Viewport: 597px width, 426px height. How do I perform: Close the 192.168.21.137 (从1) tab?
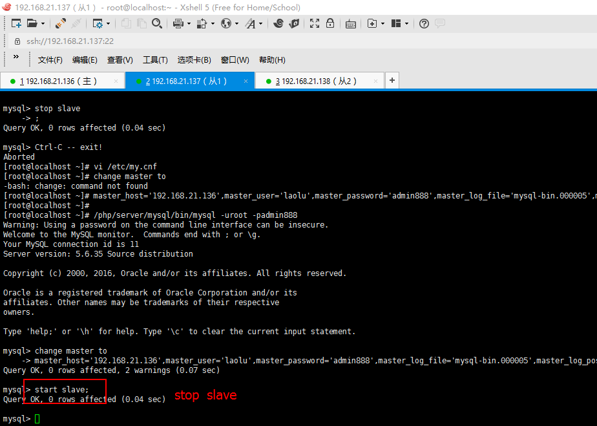(x=246, y=81)
